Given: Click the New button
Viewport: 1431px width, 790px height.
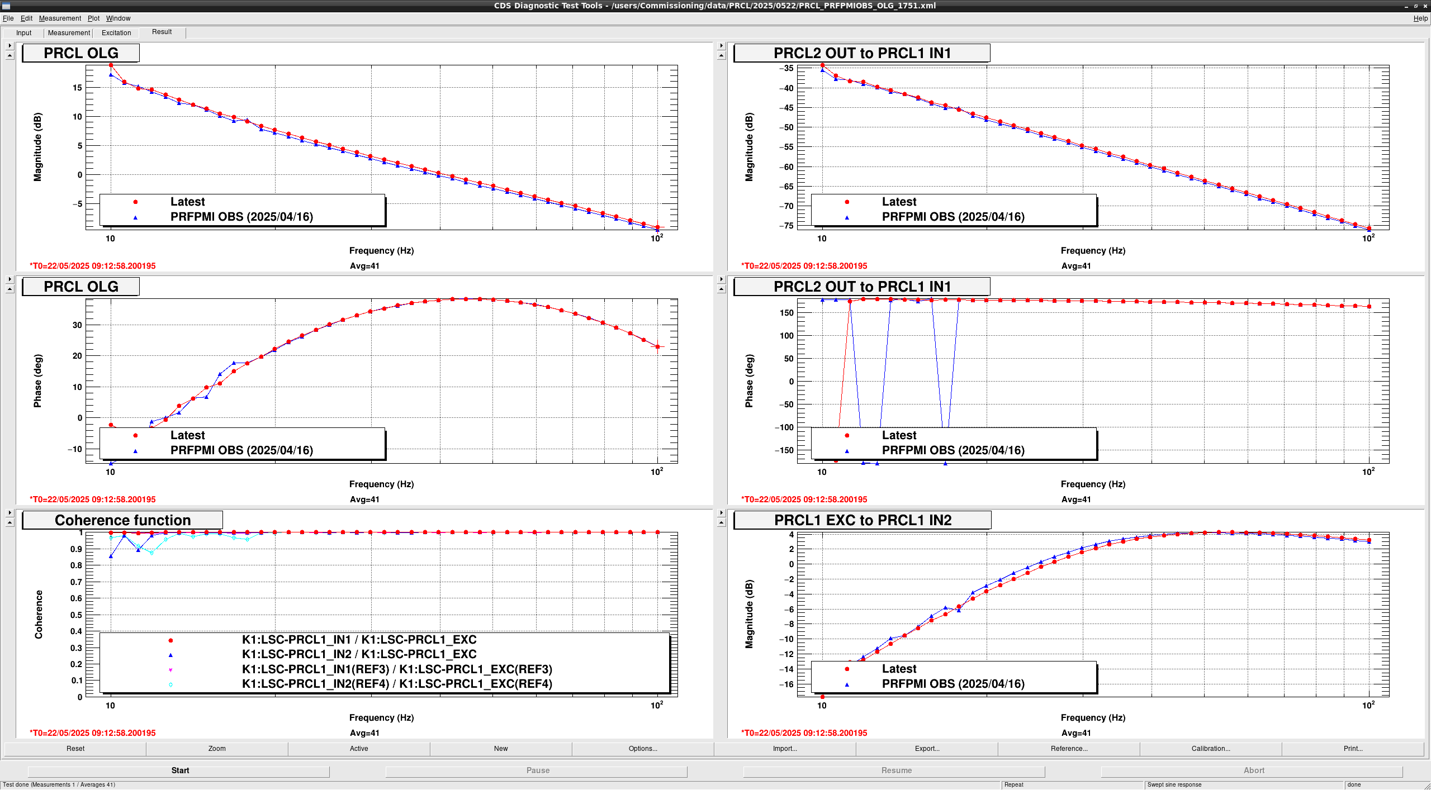Looking at the screenshot, I should 501,749.
